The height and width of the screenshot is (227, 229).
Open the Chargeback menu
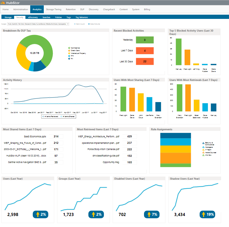[109, 9]
